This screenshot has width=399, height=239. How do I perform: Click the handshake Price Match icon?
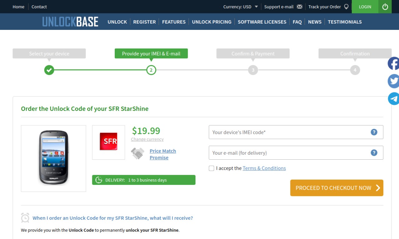click(137, 153)
